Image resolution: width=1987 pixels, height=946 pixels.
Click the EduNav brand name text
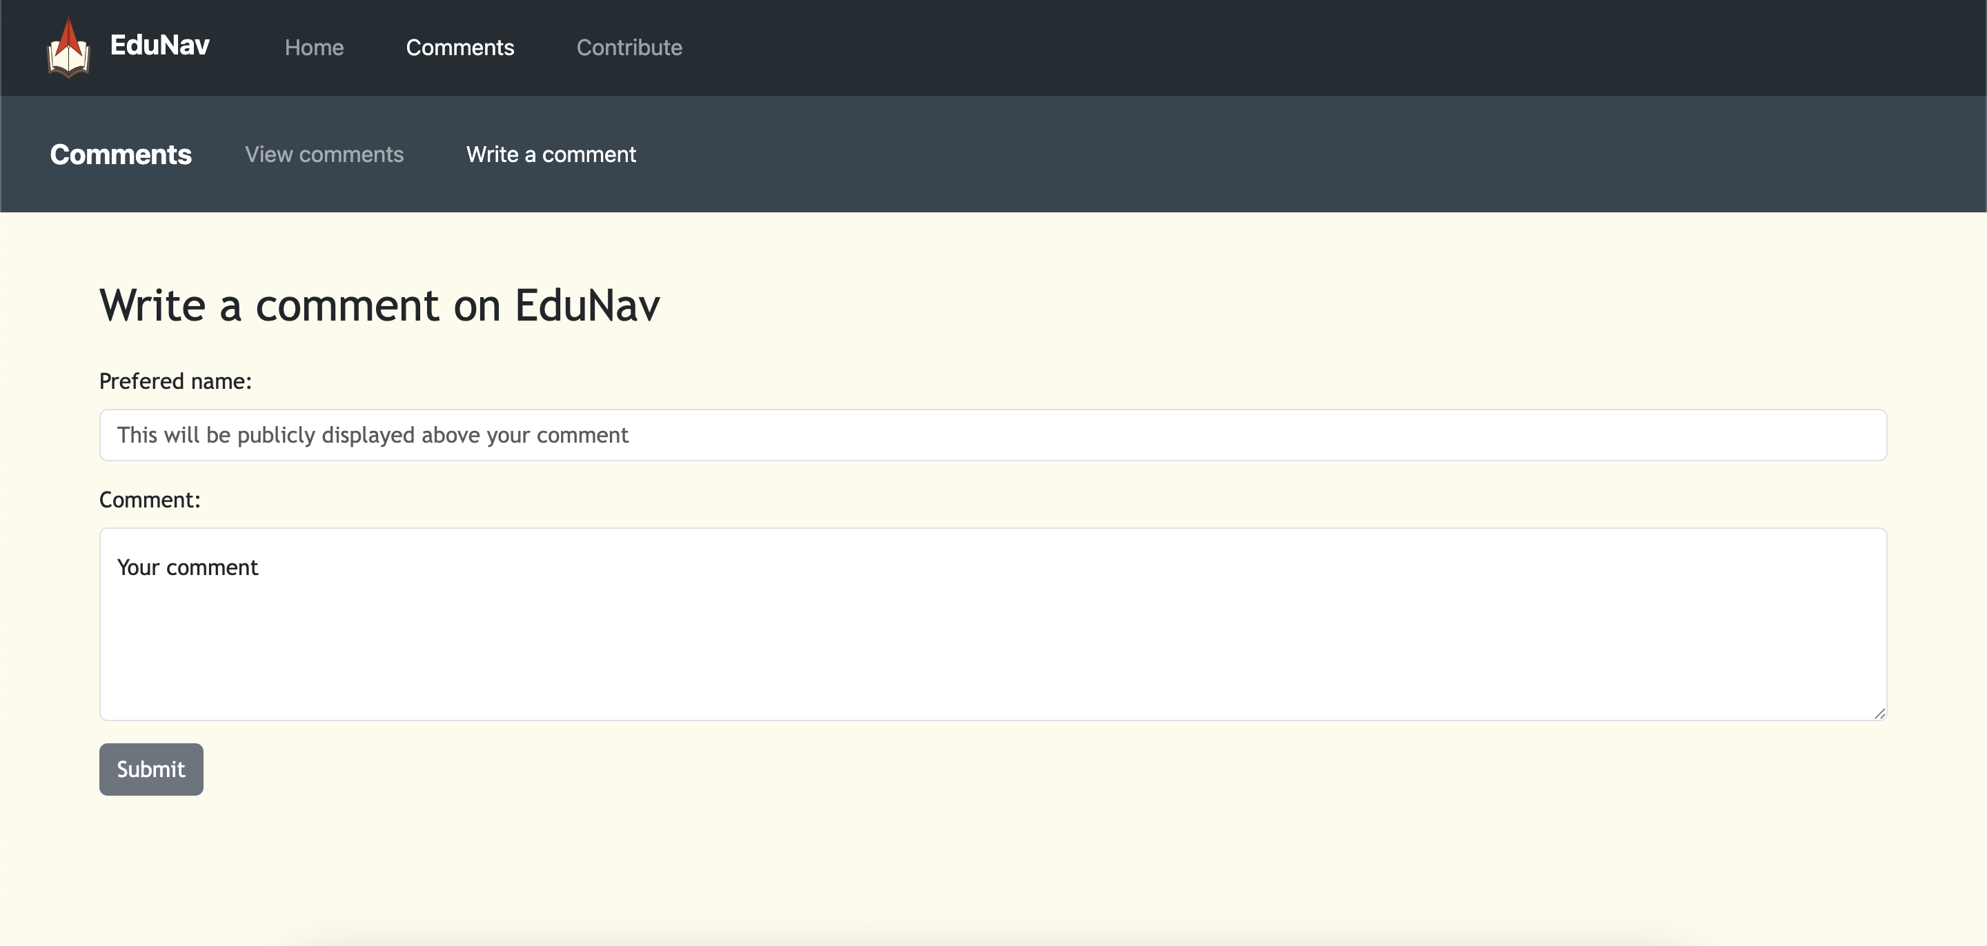coord(159,46)
